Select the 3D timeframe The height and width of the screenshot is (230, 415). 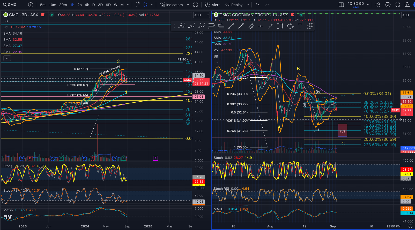[100, 5]
